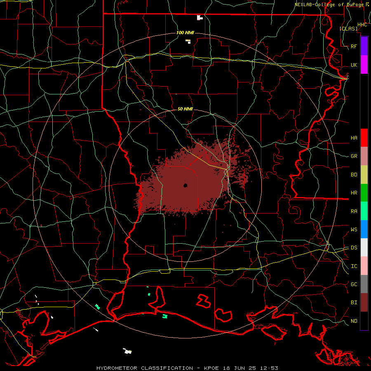Click the brown BI legend swatch

pos(364,303)
